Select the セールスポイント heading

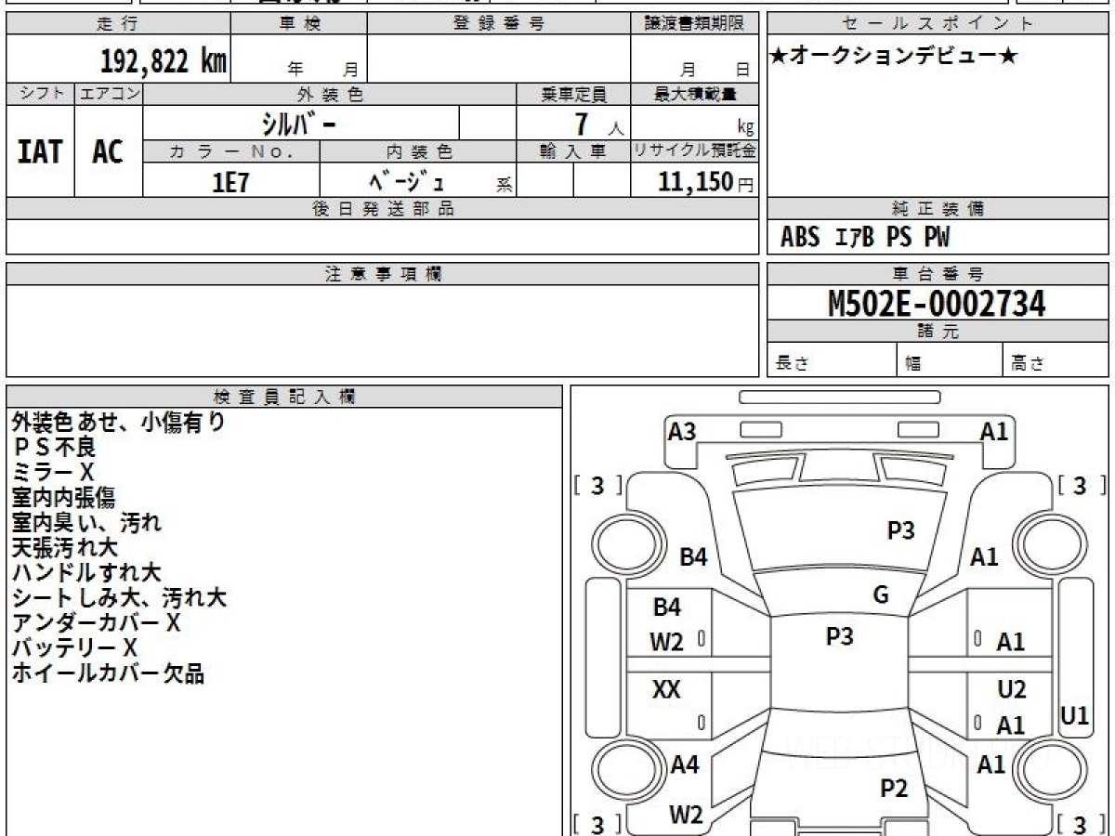(938, 23)
